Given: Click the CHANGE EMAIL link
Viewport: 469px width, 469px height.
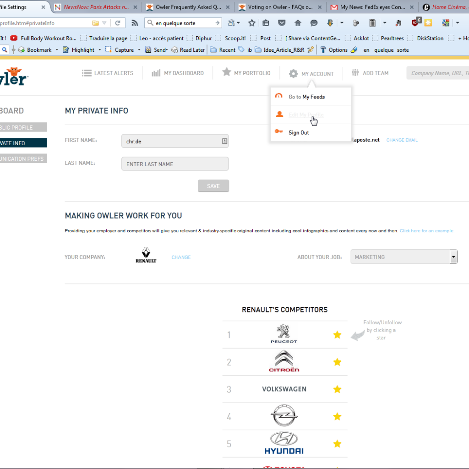Looking at the screenshot, I should 402,140.
